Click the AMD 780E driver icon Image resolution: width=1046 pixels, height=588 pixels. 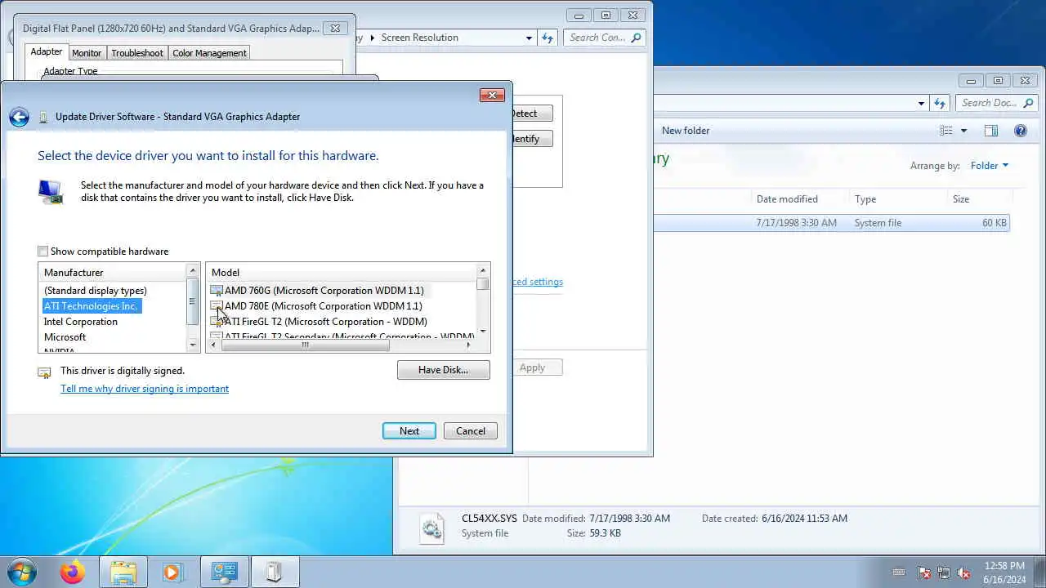(x=217, y=306)
